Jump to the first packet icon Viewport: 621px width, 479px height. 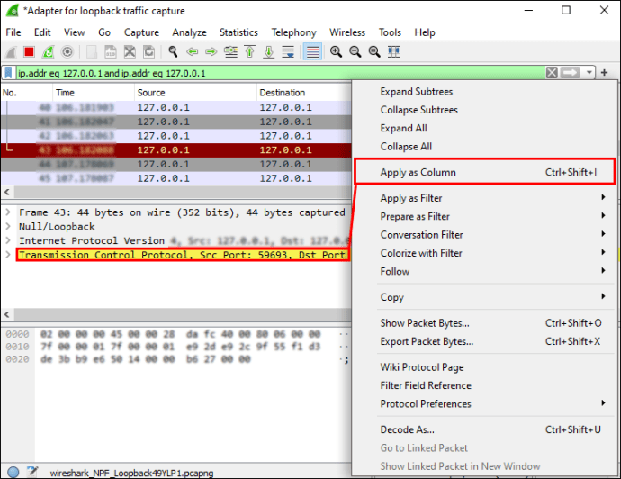(249, 52)
